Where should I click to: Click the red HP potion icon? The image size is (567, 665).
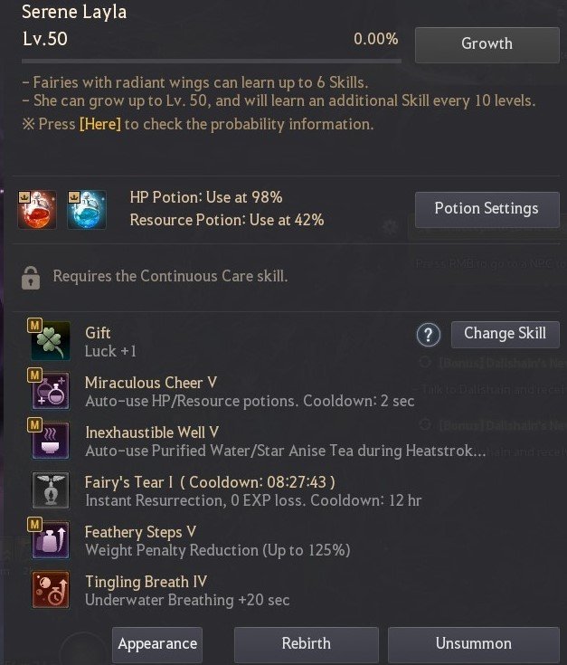coord(37,210)
